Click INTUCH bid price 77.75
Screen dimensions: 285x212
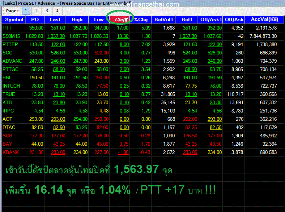point(191,86)
